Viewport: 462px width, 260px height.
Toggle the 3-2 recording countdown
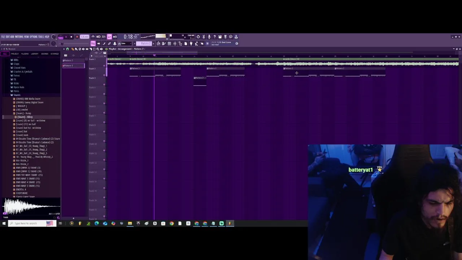[x=104, y=36]
